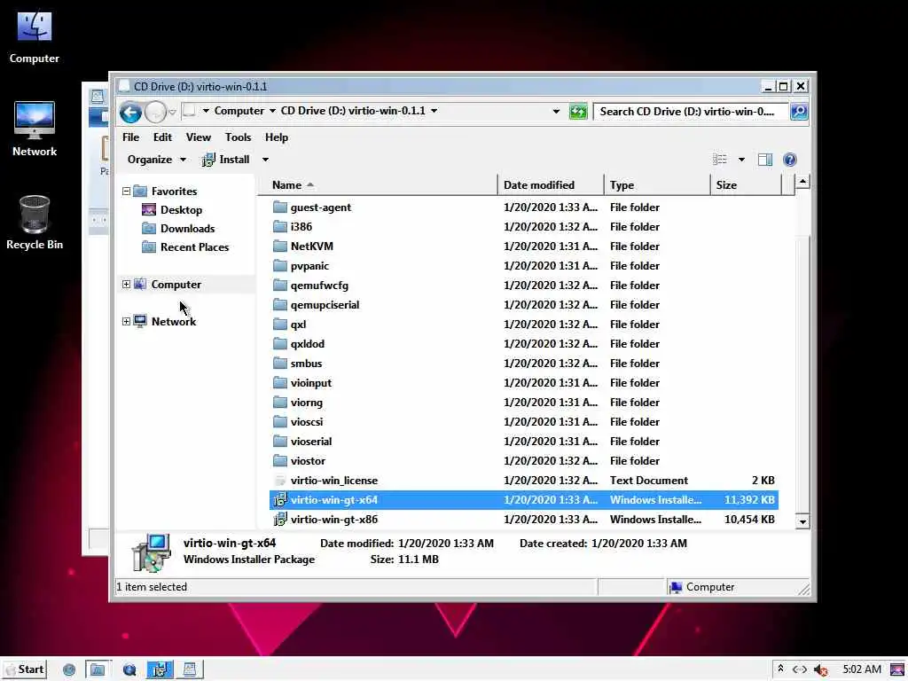Viewport: 908px width, 681px height.
Task: Sort by Date modified column header
Action: click(x=551, y=185)
